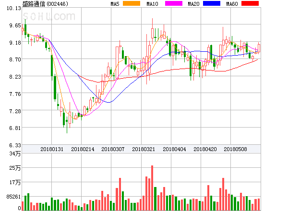This screenshot has height=211, width=288.
Task: Click the 7.76 price axis label
Action: (x=15, y=94)
